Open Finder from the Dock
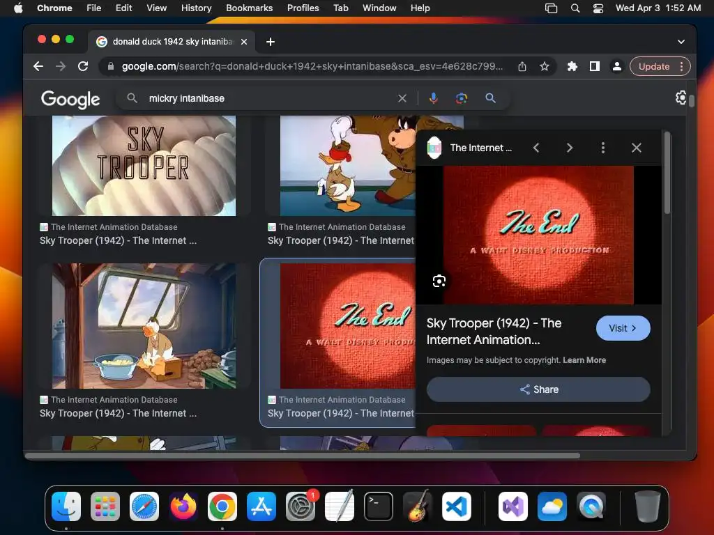Image resolution: width=714 pixels, height=535 pixels. pos(66,506)
